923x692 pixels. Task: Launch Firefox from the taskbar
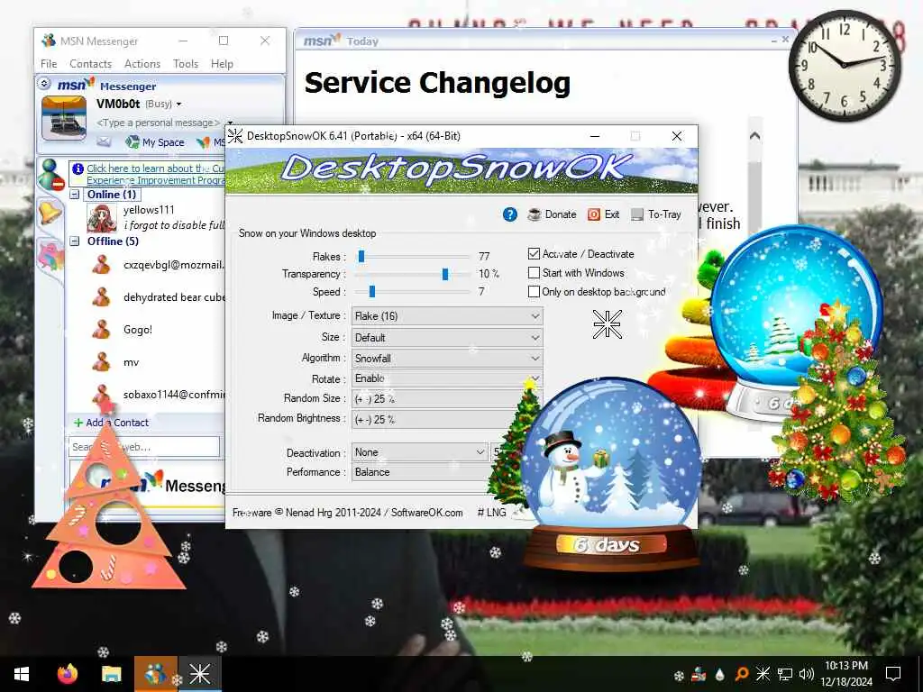tap(68, 674)
